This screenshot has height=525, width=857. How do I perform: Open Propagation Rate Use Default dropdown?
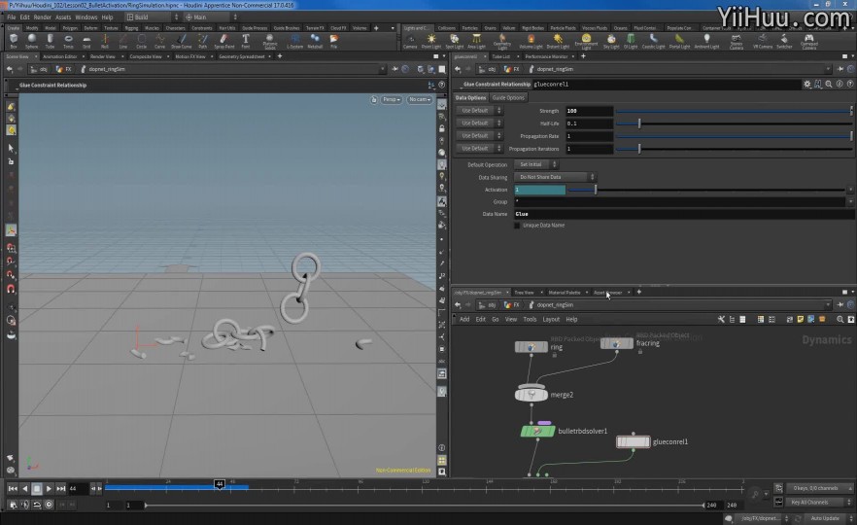(x=479, y=136)
